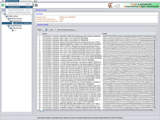Click the greyed document toolbar icon

point(36,5)
